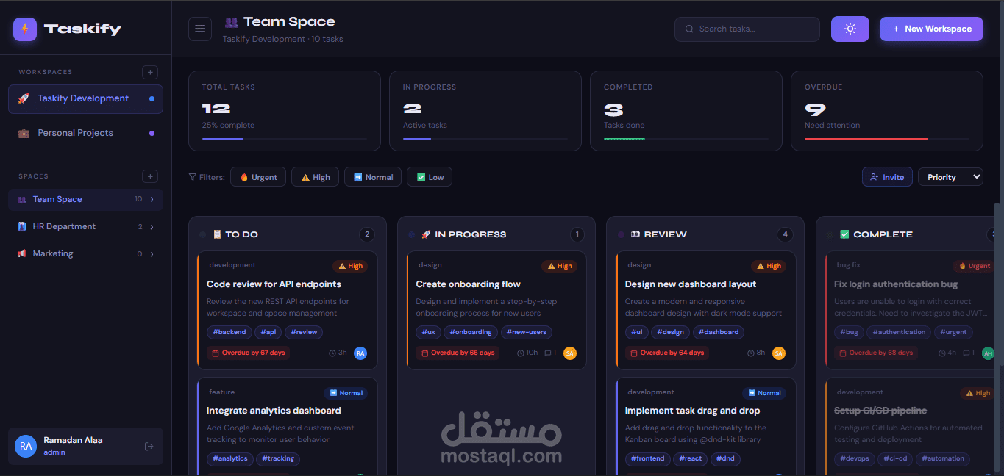Image resolution: width=1004 pixels, height=476 pixels.
Task: Click Overdue by 67 days badge
Action: (x=248, y=353)
